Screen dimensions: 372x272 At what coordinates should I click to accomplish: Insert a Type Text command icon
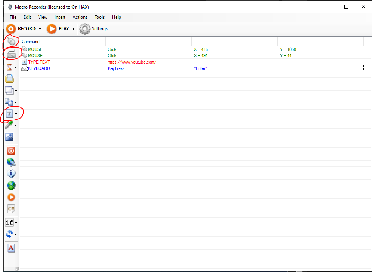[9, 114]
